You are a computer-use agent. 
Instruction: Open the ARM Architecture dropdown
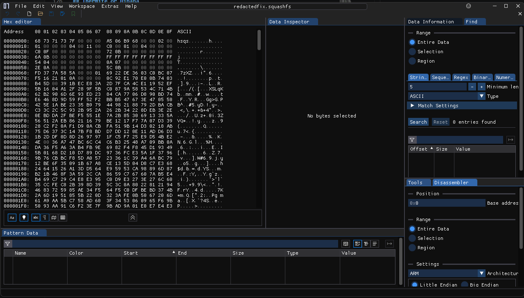click(447, 273)
